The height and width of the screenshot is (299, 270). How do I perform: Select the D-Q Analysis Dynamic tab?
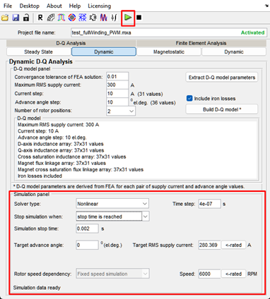(104, 51)
